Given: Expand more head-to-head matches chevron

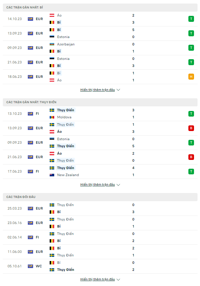Looking at the screenshot, I should 118,279.
